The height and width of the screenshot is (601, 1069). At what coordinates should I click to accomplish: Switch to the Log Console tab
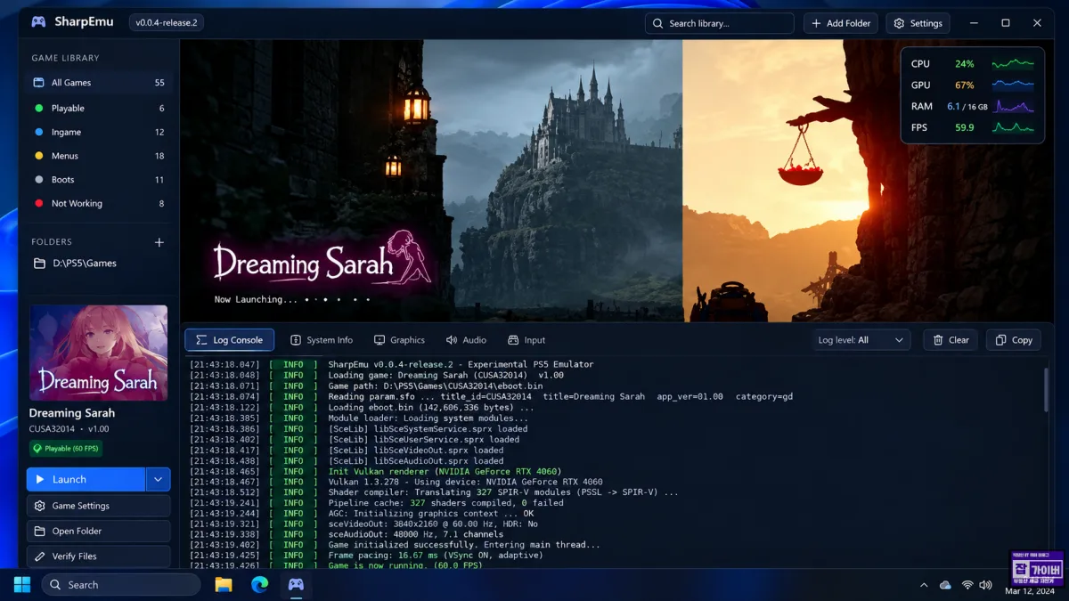pos(229,340)
